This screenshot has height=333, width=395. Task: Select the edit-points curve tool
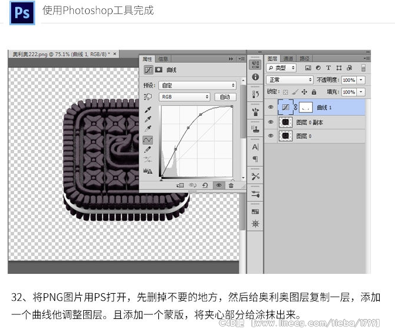[x=148, y=140]
